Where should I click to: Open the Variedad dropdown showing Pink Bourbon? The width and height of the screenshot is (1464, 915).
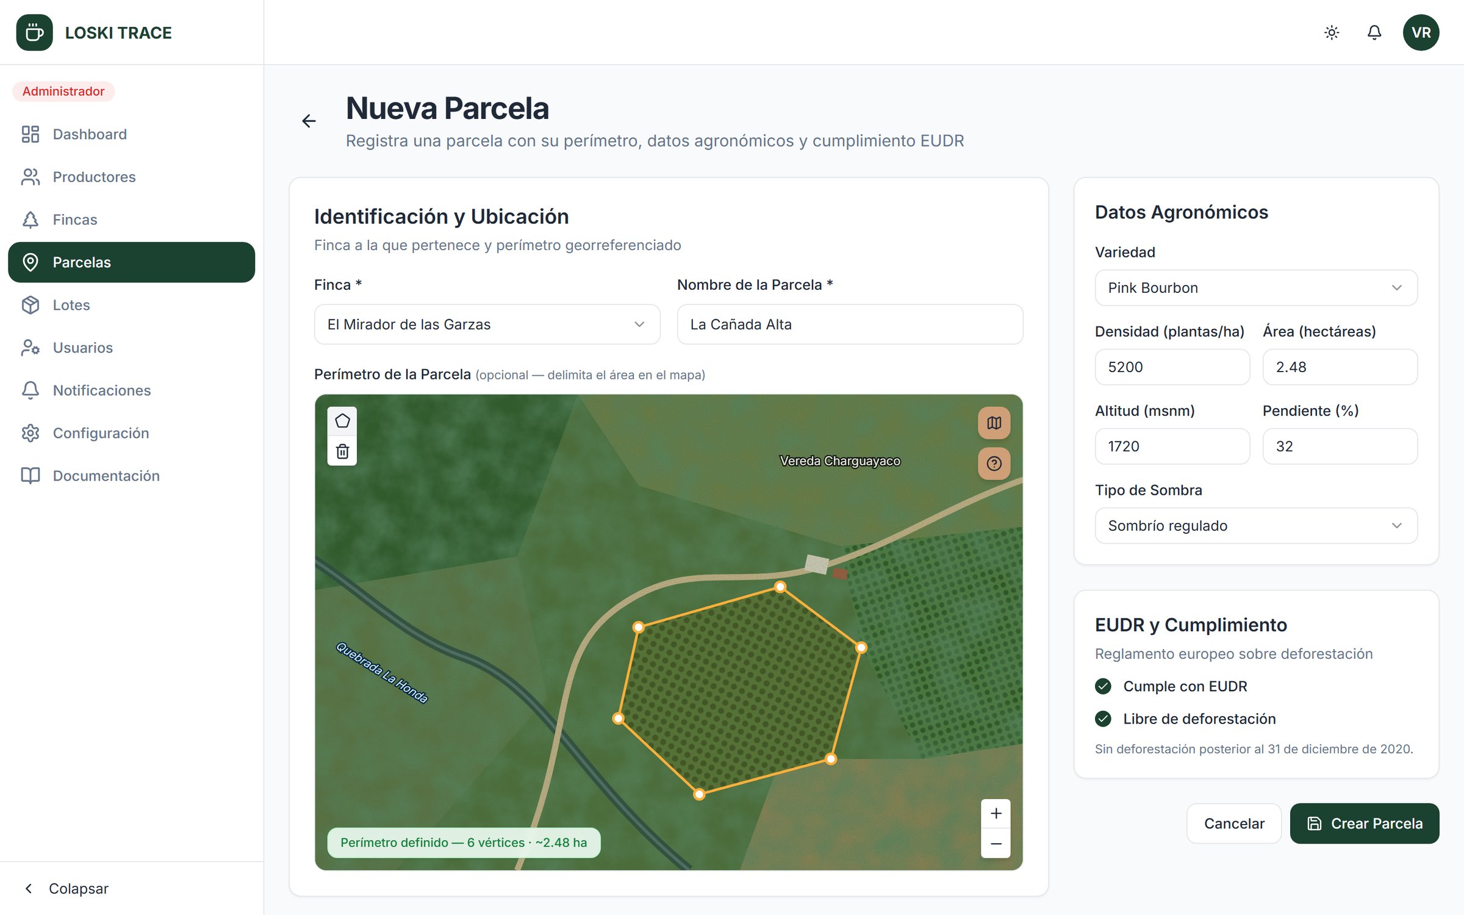pyautogui.click(x=1256, y=288)
